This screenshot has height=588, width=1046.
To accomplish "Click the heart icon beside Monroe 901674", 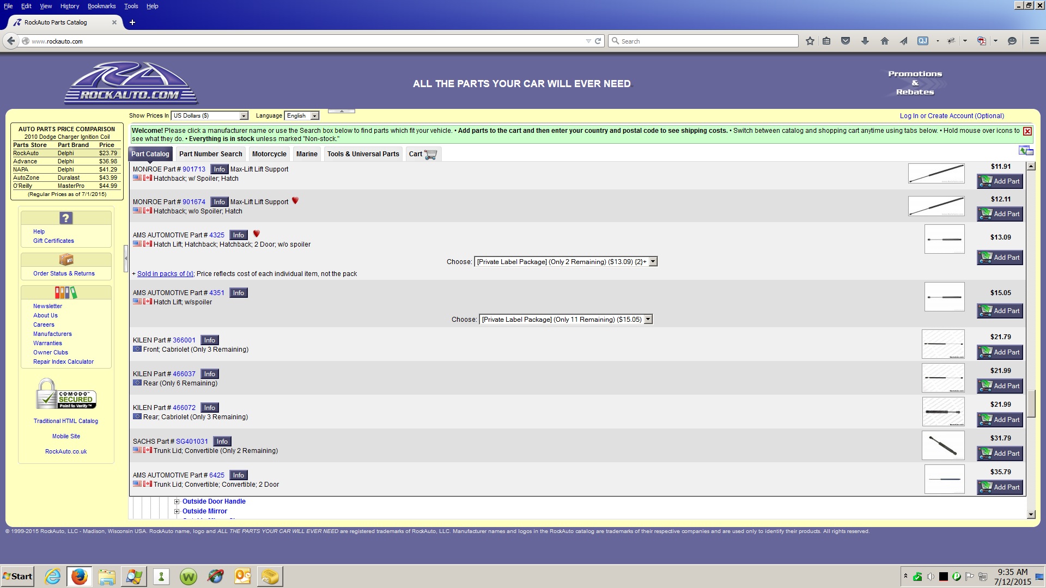I will [x=295, y=200].
